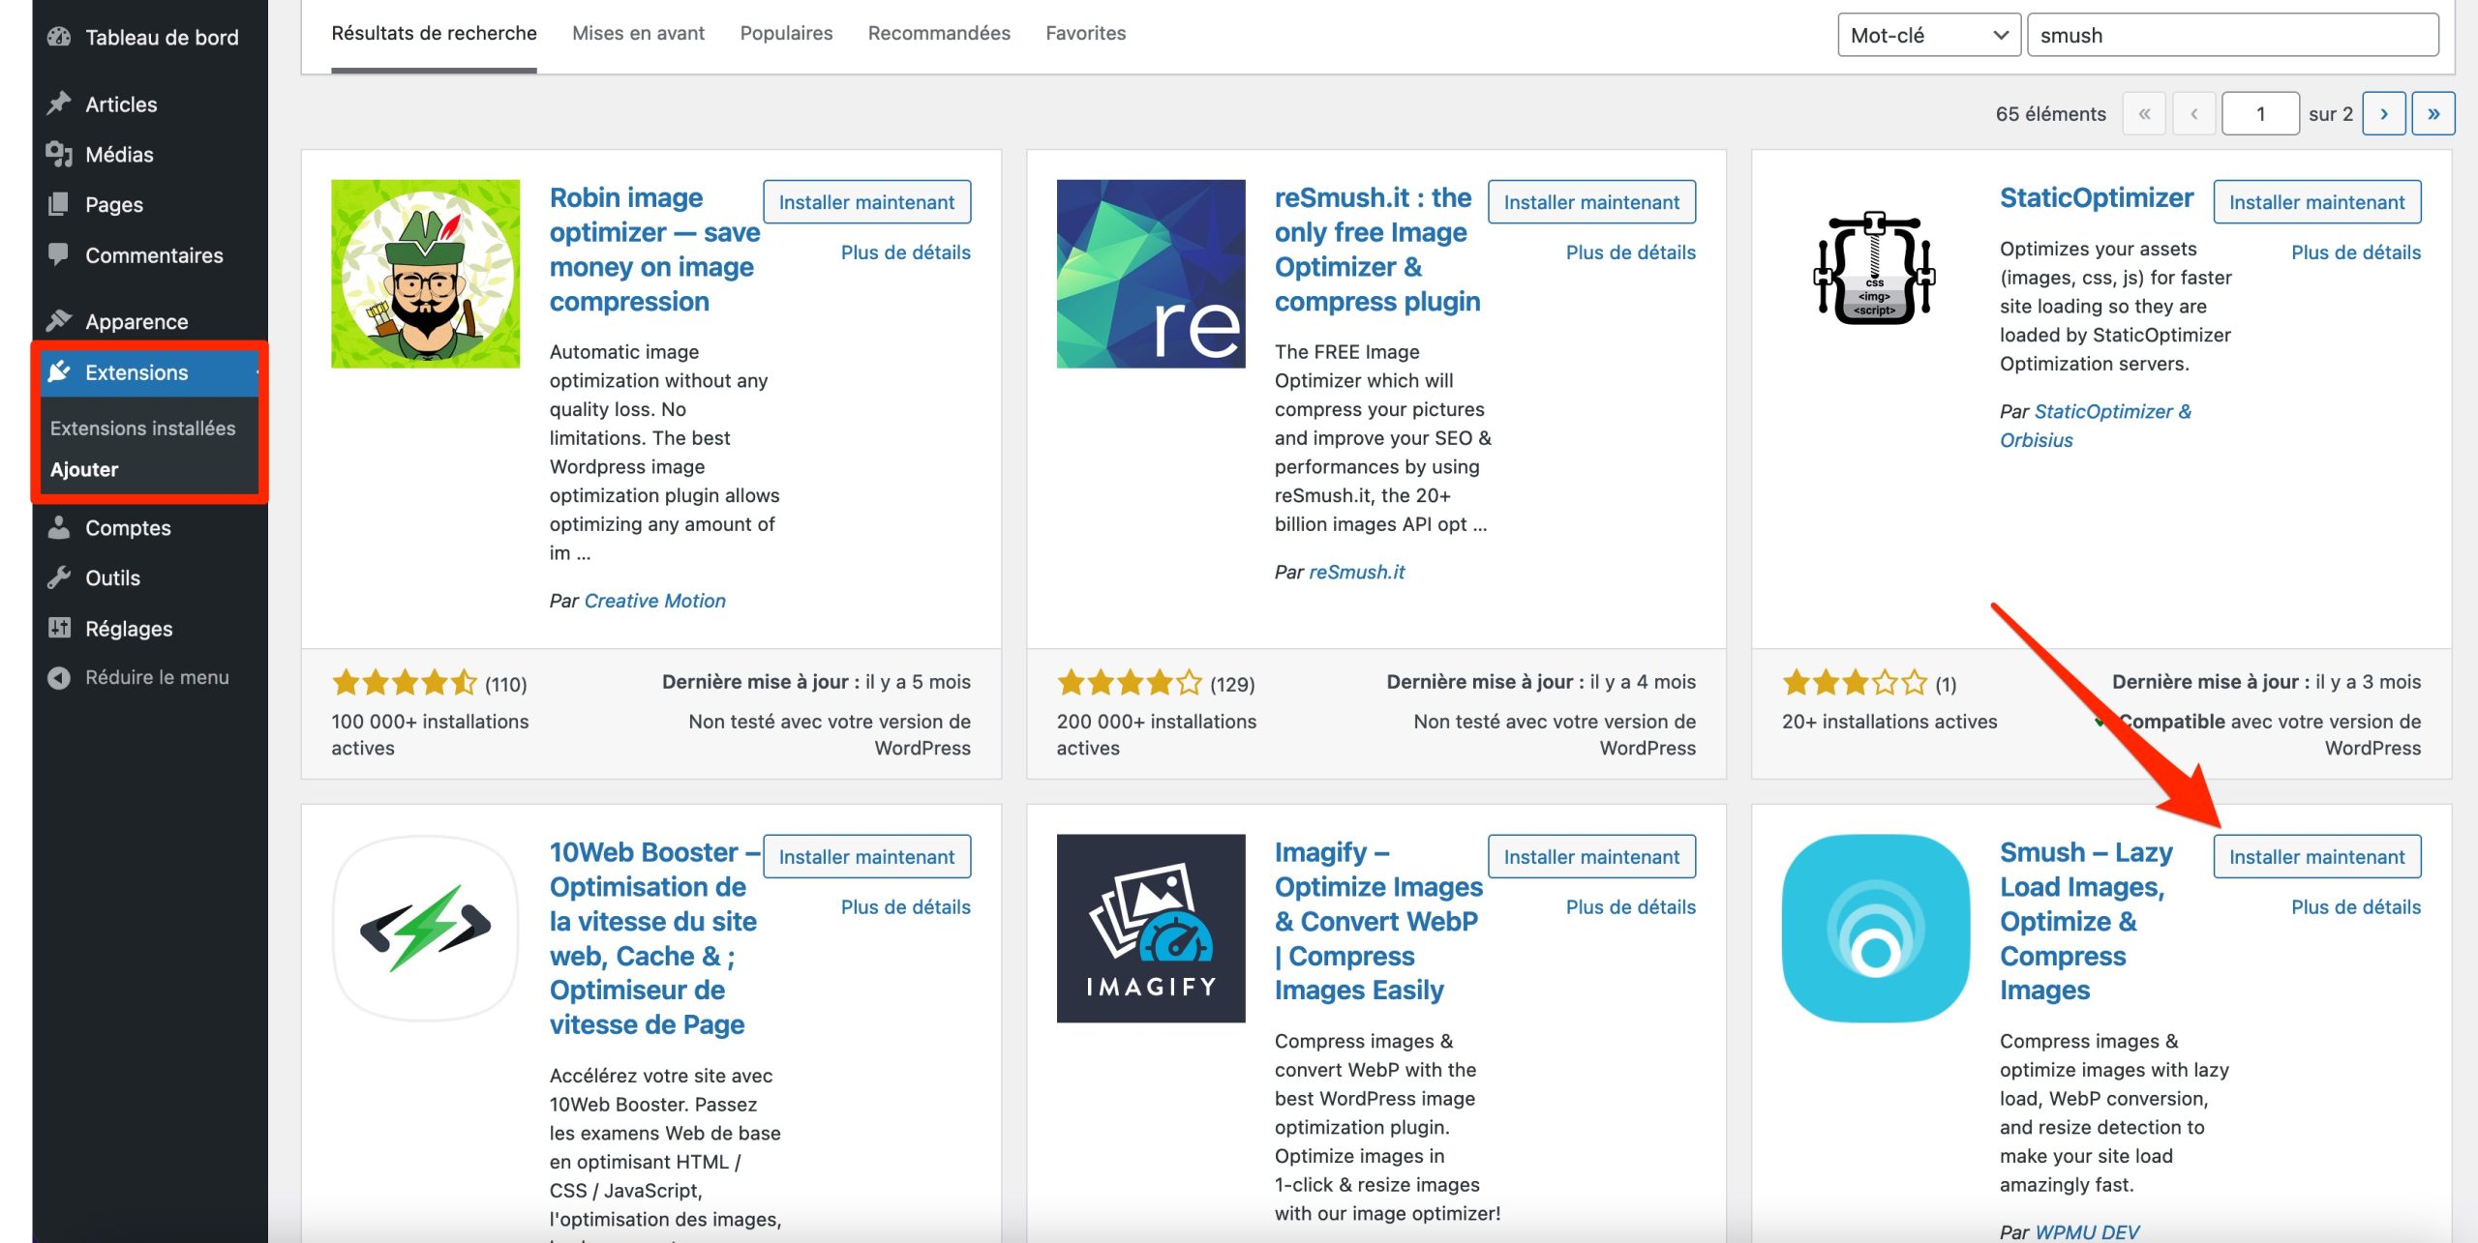
Task: Open the Smush plugin logo thumbnail
Action: pos(1876,929)
